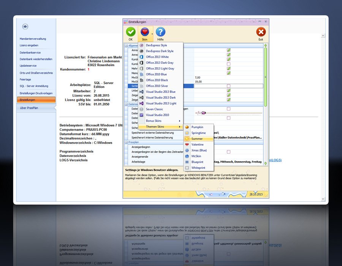Select the Arbeitstage settings row

tap(195, 162)
